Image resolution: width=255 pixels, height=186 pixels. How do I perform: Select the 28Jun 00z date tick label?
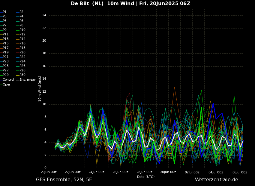144,172
